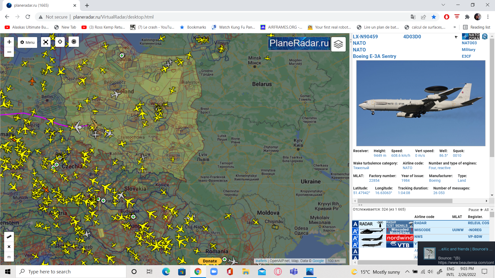Open a new browser tab
Viewport: 495px width, 278px height.
(87, 5)
